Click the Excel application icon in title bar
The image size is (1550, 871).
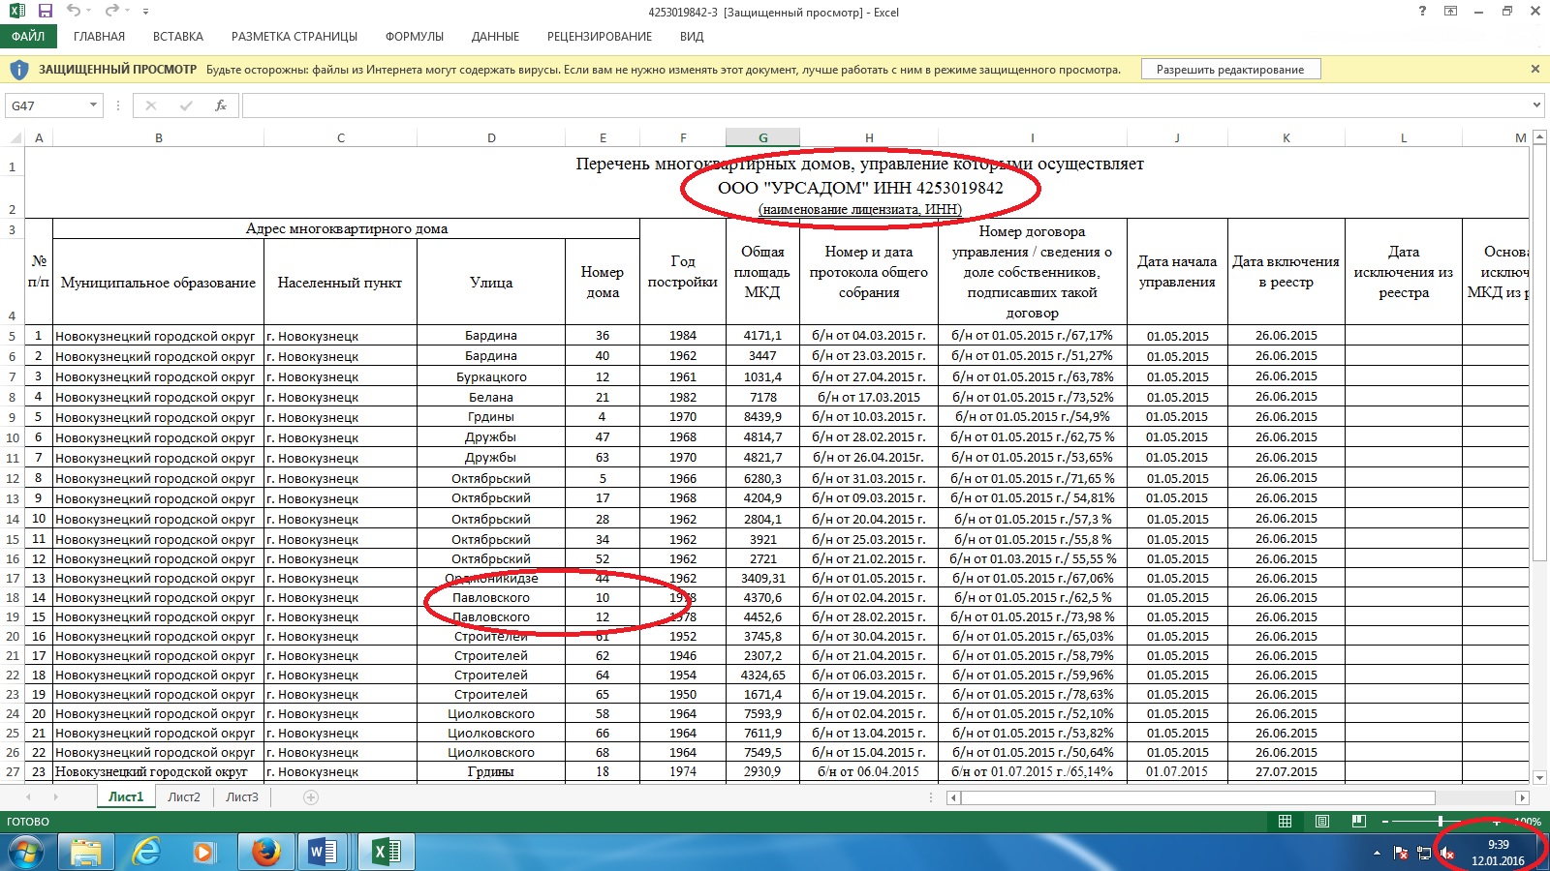(17, 12)
